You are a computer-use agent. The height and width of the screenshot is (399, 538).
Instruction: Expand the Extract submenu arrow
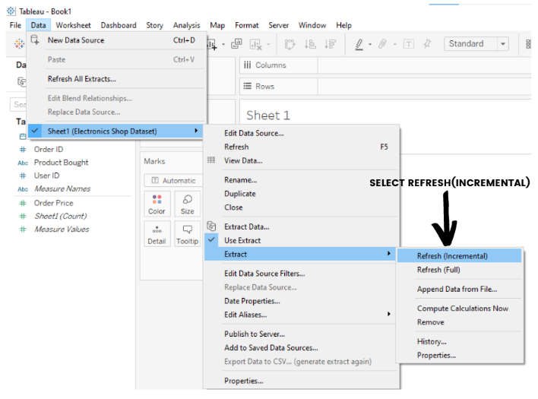389,254
